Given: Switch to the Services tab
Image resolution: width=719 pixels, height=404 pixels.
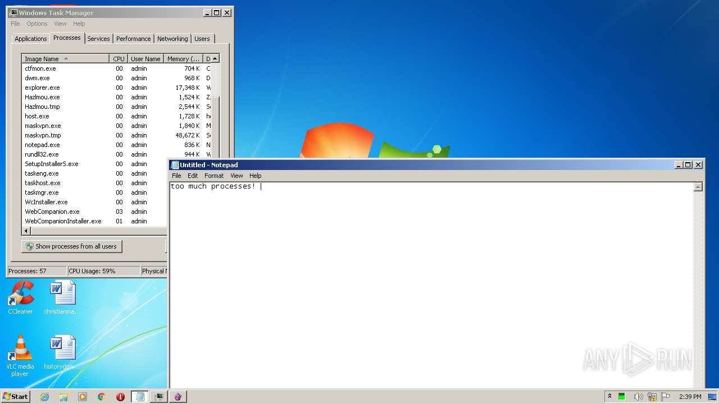Looking at the screenshot, I should (98, 39).
